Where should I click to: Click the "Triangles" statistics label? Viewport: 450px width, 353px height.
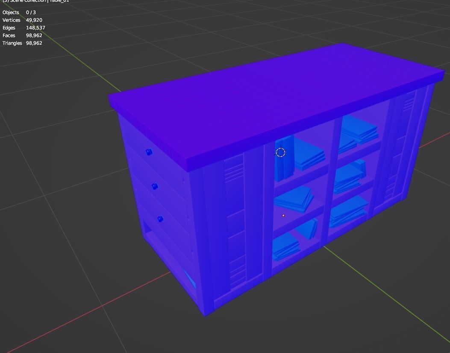click(12, 43)
